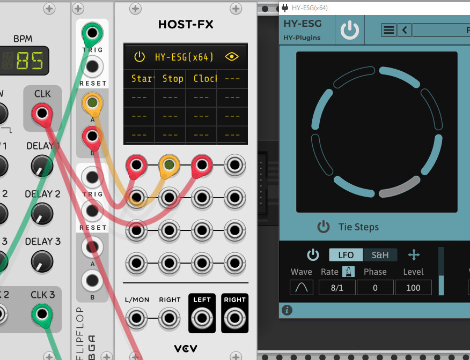Viewport: 470px width, 360px height.
Task: Open the info icon at plugin bottom
Action: tap(287, 310)
